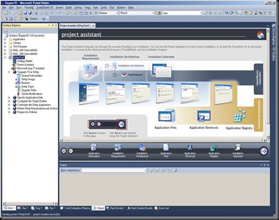Open the Show output from dropdown

[114, 170]
